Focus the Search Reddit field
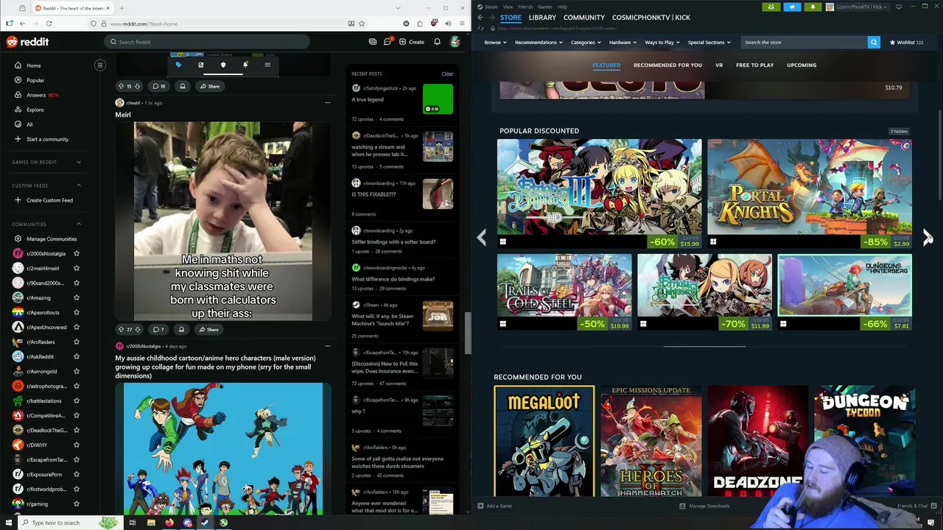943x530 pixels. (x=207, y=42)
